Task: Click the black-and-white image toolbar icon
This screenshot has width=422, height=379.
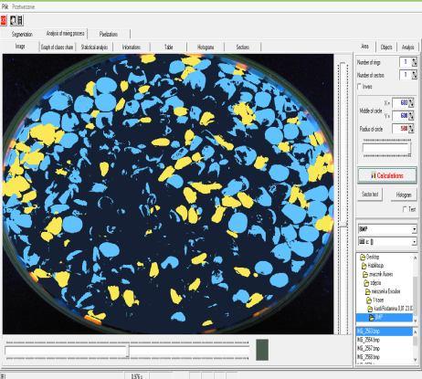Action: tap(16, 20)
